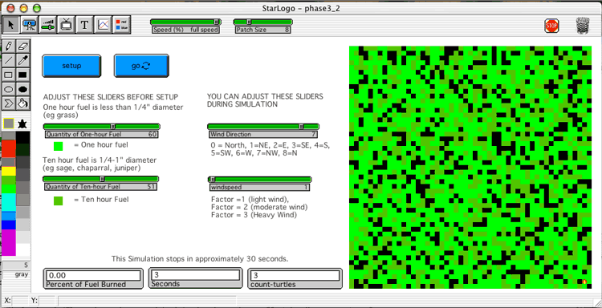
Task: Click the 'YOU CAN ADJUST THESE SLIDERS' label
Action: [x=265, y=96]
